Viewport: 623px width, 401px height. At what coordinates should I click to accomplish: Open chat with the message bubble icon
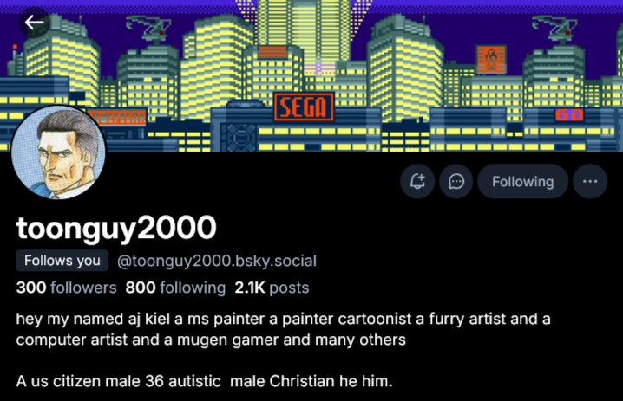(x=456, y=182)
